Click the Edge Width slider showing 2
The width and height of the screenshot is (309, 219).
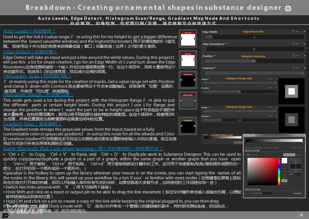point(254,37)
